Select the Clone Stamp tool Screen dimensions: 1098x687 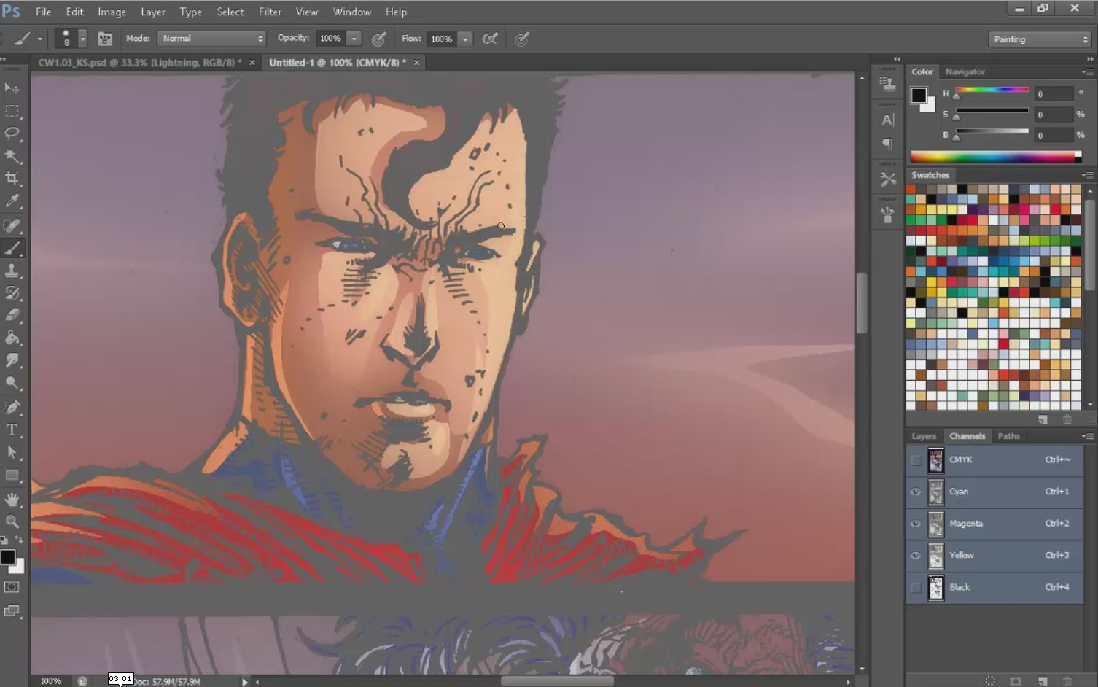coord(12,271)
